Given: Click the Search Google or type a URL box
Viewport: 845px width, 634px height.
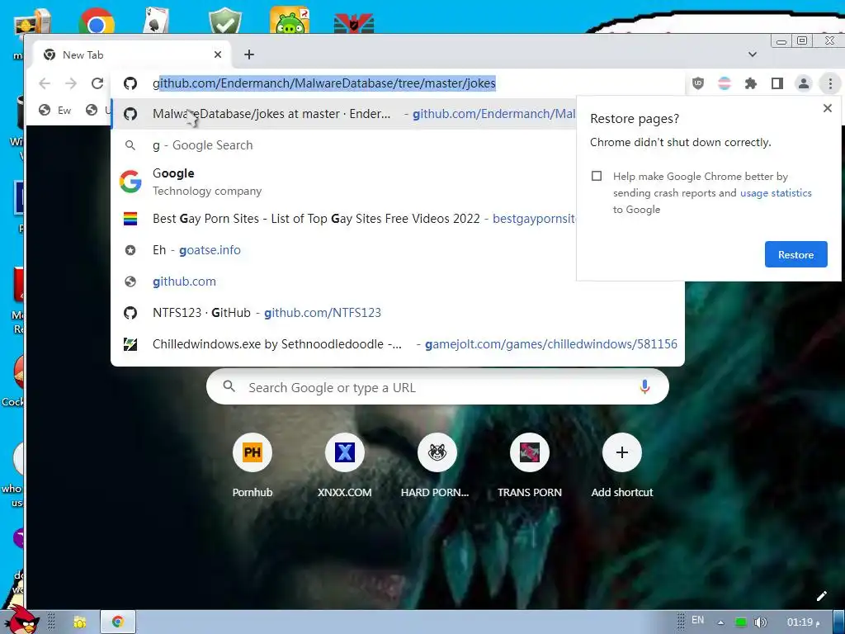Looking at the screenshot, I should [x=437, y=387].
